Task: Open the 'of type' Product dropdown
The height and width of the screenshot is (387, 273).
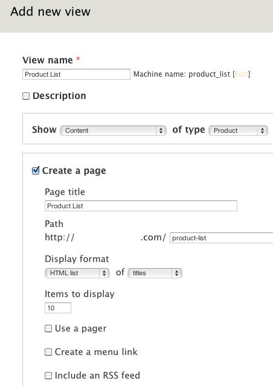Action: click(238, 130)
